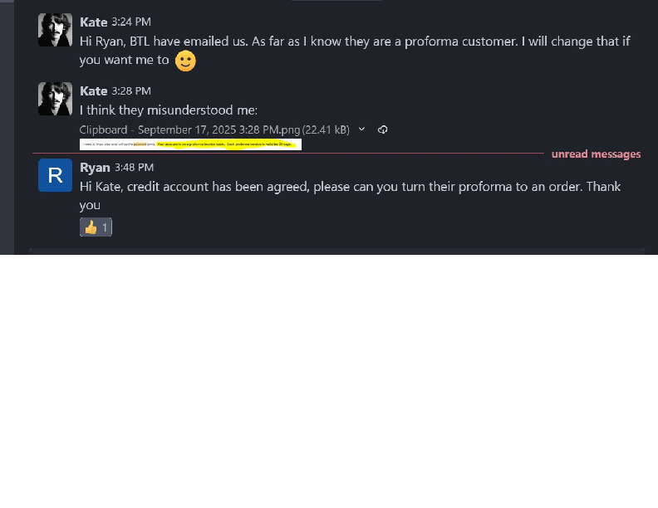Collapse the Clipboard image attachment chevron

[x=361, y=129]
